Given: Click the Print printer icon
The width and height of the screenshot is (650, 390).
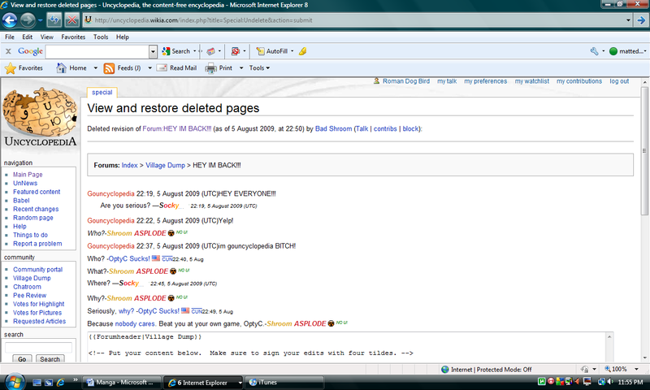Looking at the screenshot, I should coord(210,68).
